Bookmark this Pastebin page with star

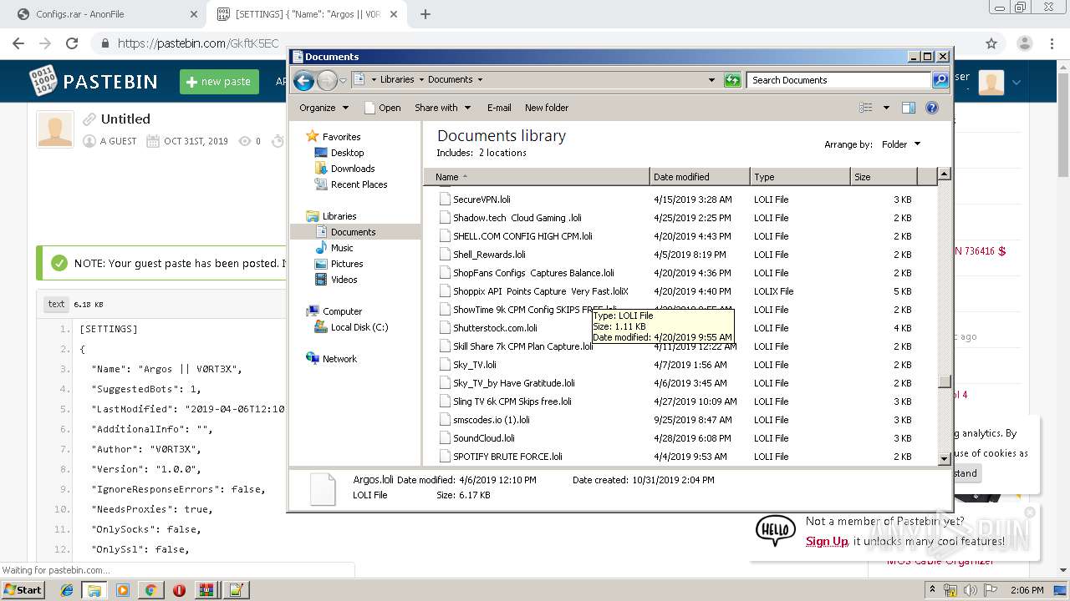pyautogui.click(x=991, y=43)
